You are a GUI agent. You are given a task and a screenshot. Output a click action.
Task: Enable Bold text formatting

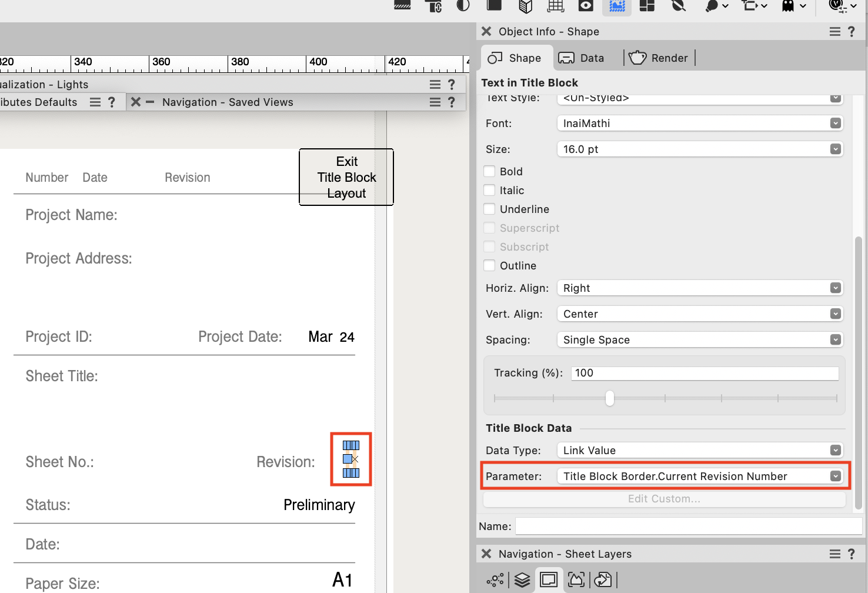pos(489,171)
